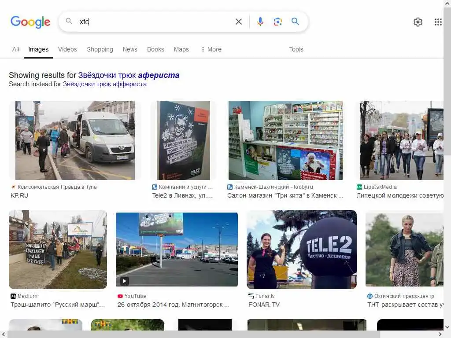Image resolution: width=451 pixels, height=338 pixels.
Task: Click LipetskMedia source label
Action: pos(380,187)
